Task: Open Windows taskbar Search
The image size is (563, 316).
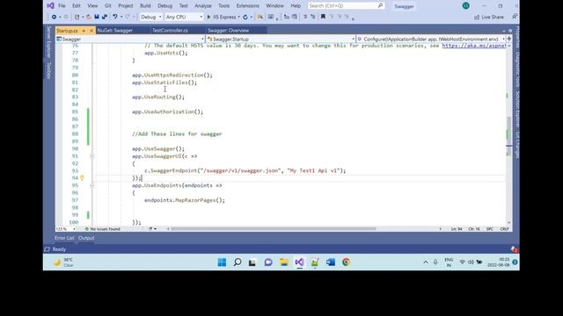Action: 238,262
